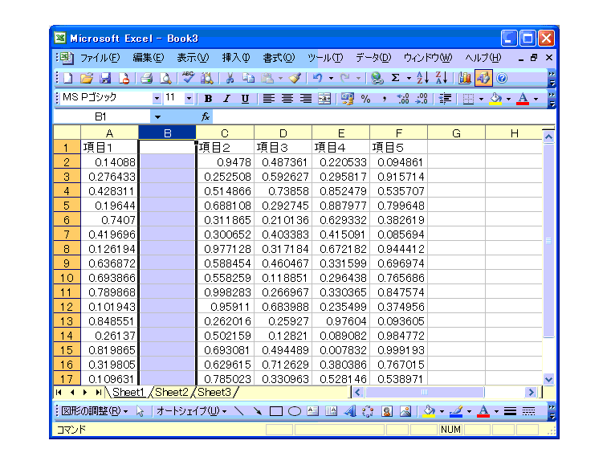Open a file with the Open folder icon
611x469 pixels.
tap(87, 79)
